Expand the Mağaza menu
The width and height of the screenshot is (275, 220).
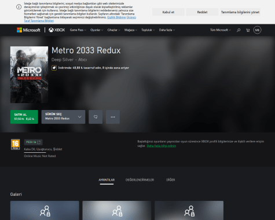(x=131, y=30)
